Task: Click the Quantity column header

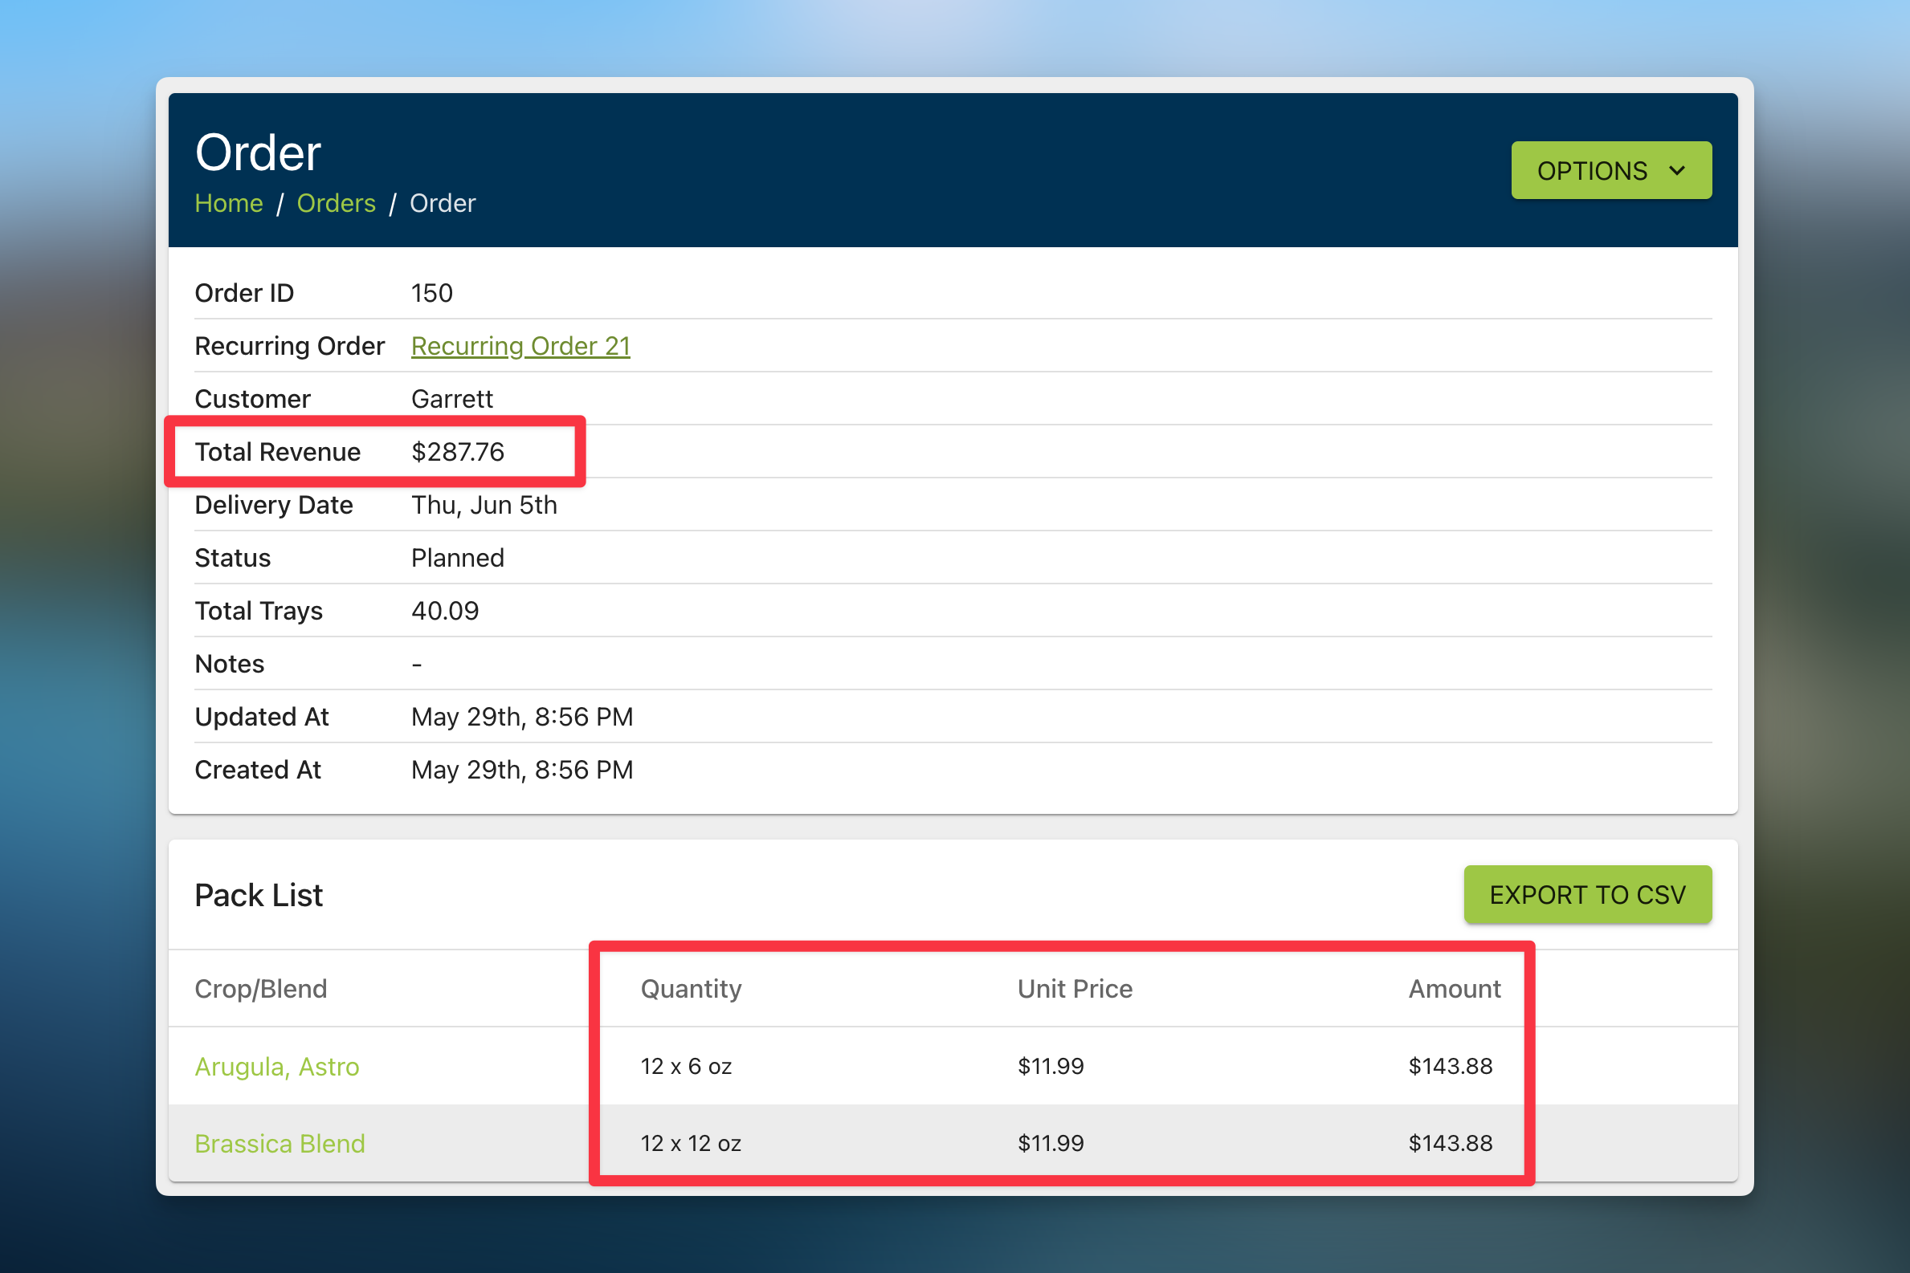Action: 691,989
